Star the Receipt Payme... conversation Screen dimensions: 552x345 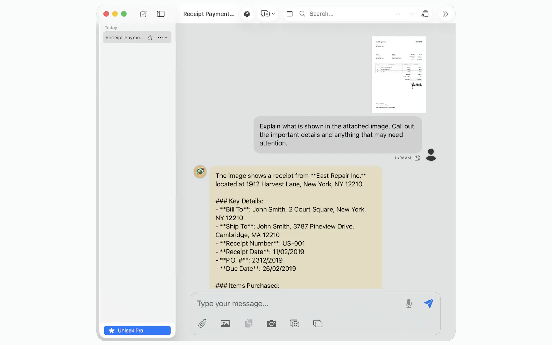click(x=150, y=38)
